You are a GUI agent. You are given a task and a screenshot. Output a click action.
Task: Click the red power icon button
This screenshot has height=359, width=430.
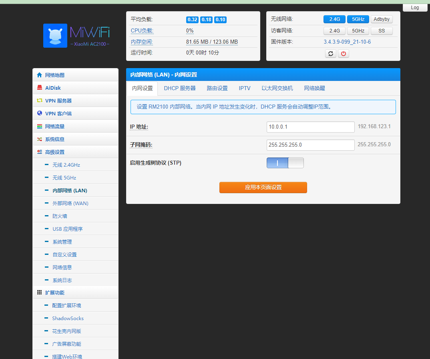tap(344, 54)
